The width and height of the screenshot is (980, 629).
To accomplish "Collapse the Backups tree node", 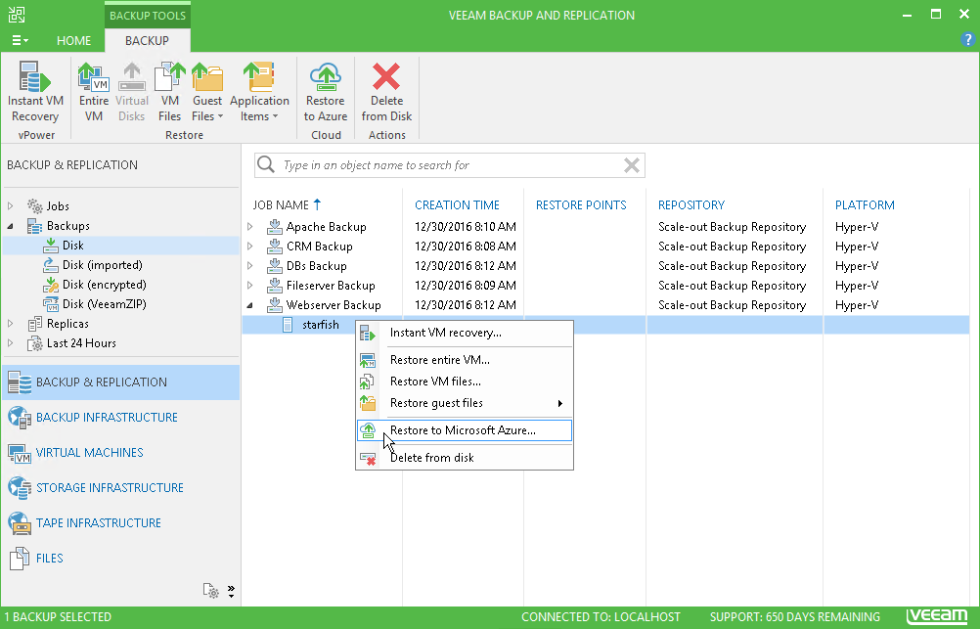I will pyautogui.click(x=11, y=226).
